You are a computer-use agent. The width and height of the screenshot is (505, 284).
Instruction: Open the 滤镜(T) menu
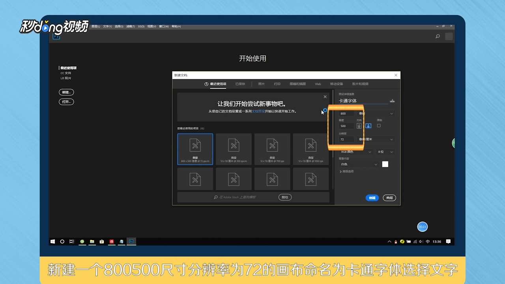[x=131, y=26]
